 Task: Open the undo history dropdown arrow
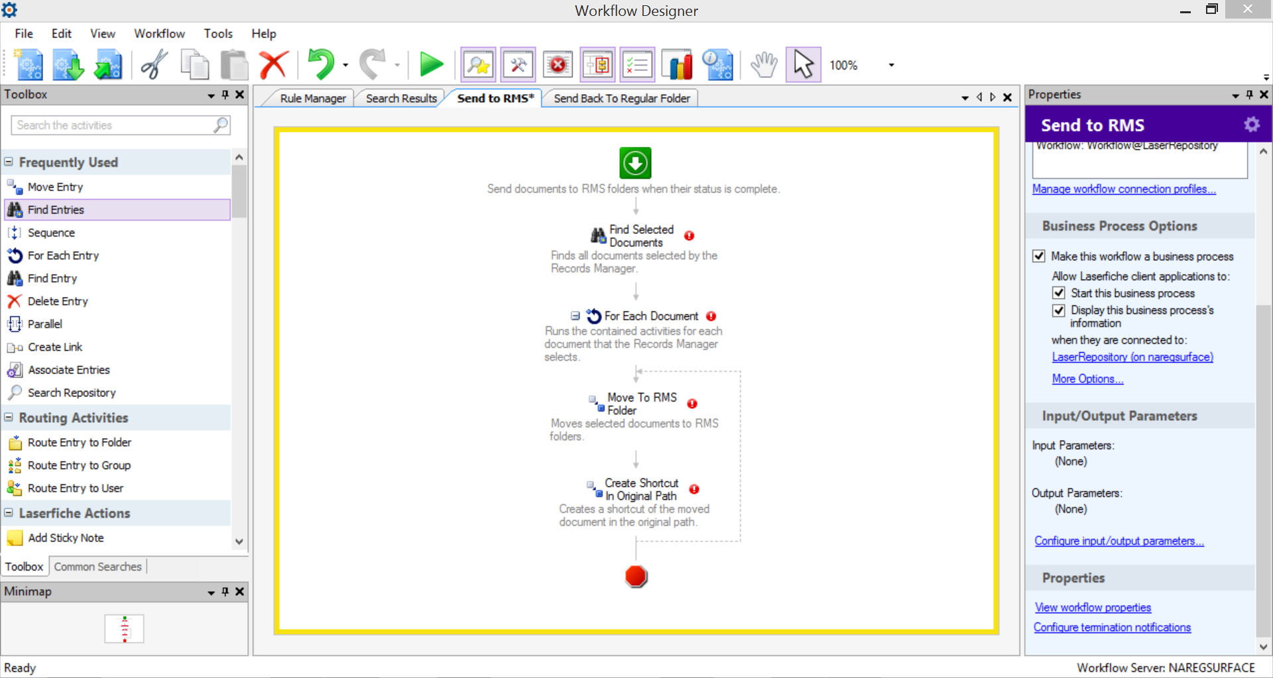[345, 65]
